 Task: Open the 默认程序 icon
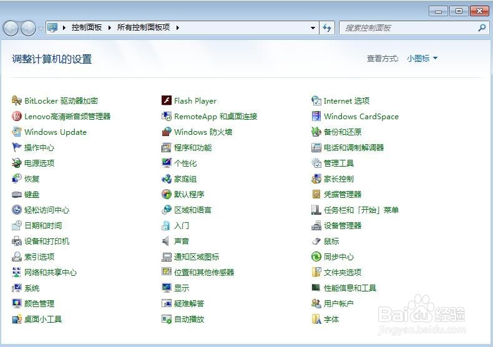click(167, 194)
